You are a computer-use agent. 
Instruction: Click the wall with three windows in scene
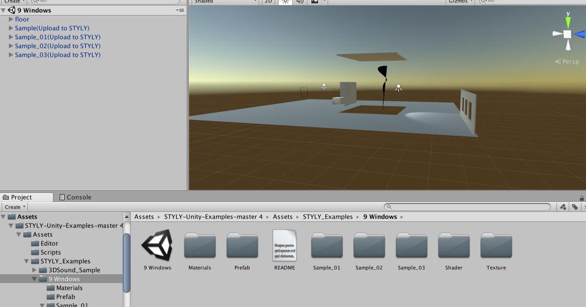[x=468, y=112]
